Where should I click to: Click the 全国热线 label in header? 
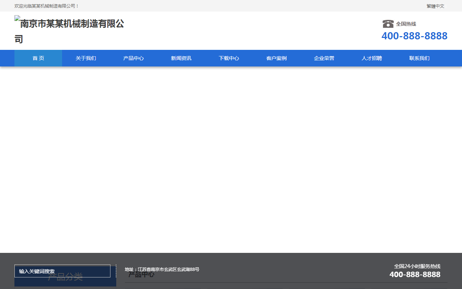pyautogui.click(x=406, y=24)
